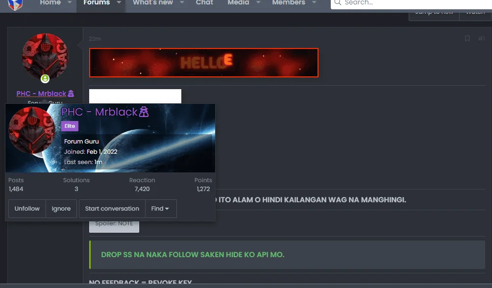Click the search magnifier icon

[x=338, y=3]
